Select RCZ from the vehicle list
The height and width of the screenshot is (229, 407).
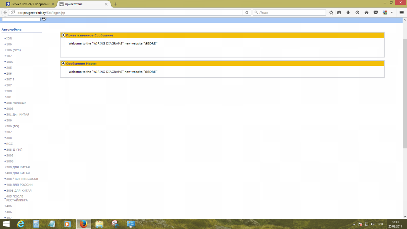pyautogui.click(x=9, y=144)
